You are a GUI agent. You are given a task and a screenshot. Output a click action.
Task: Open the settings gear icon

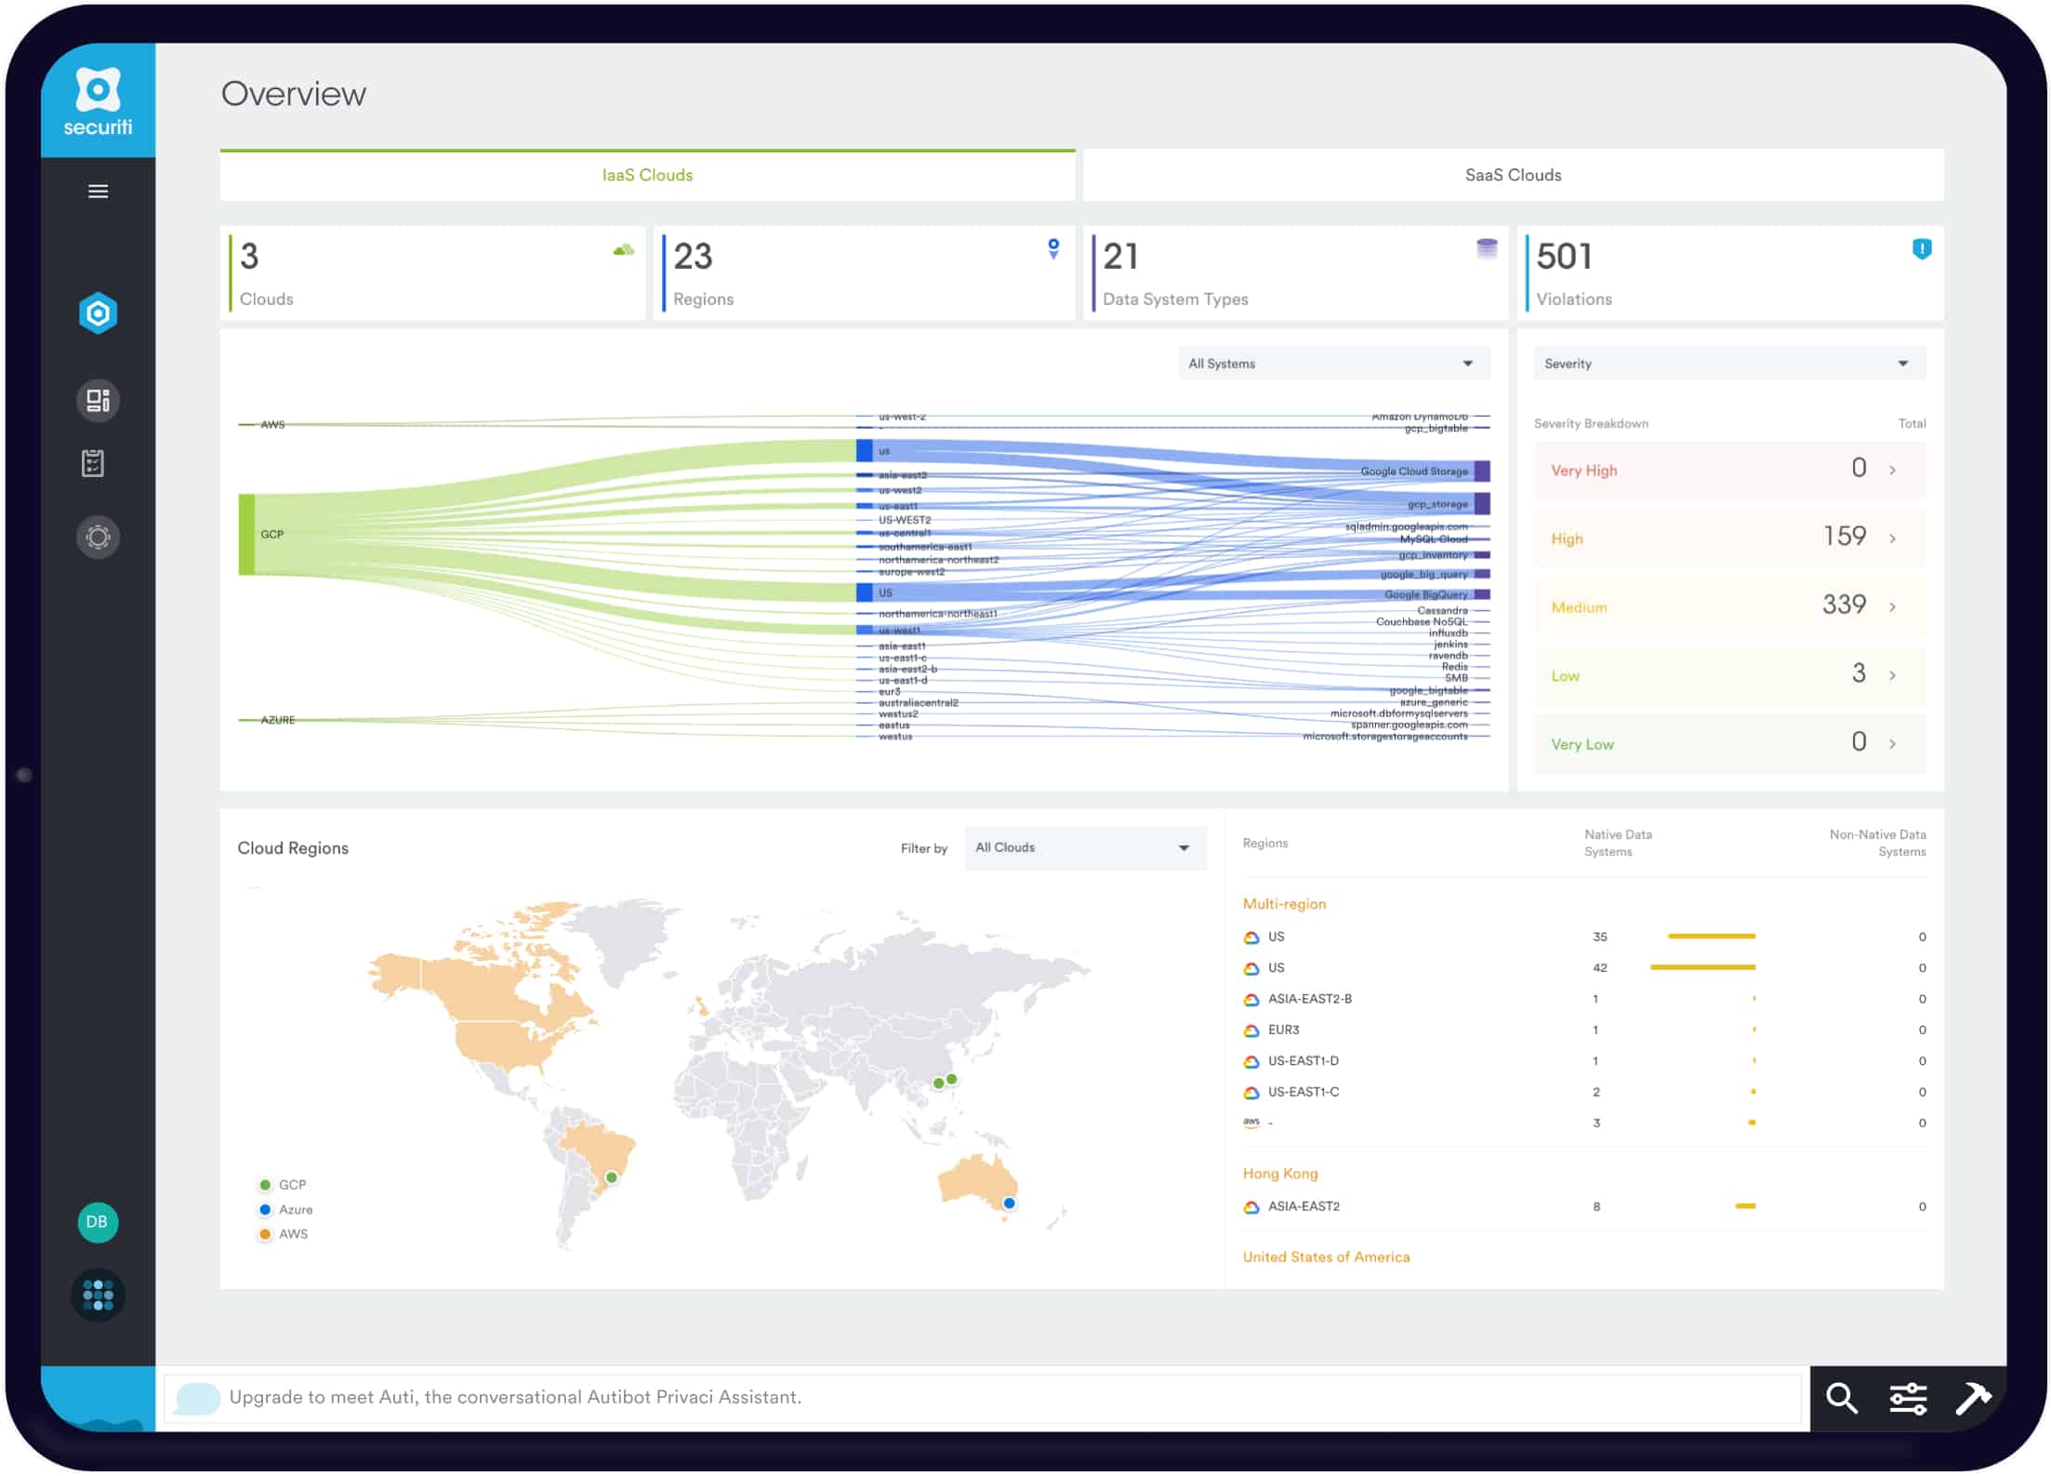[x=99, y=535]
